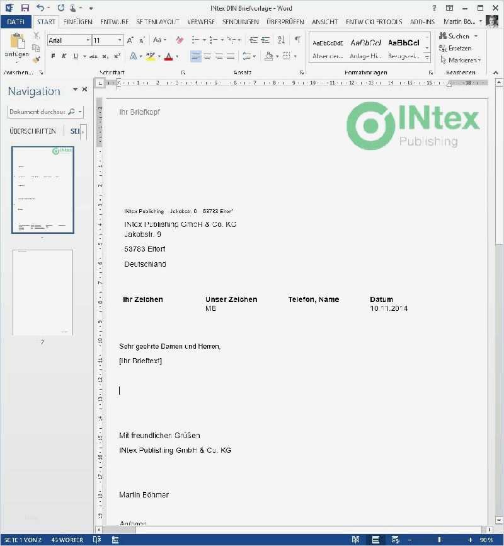The image size is (504, 546).
Task: Clear all formatting with eraser icon
Action: [x=180, y=40]
